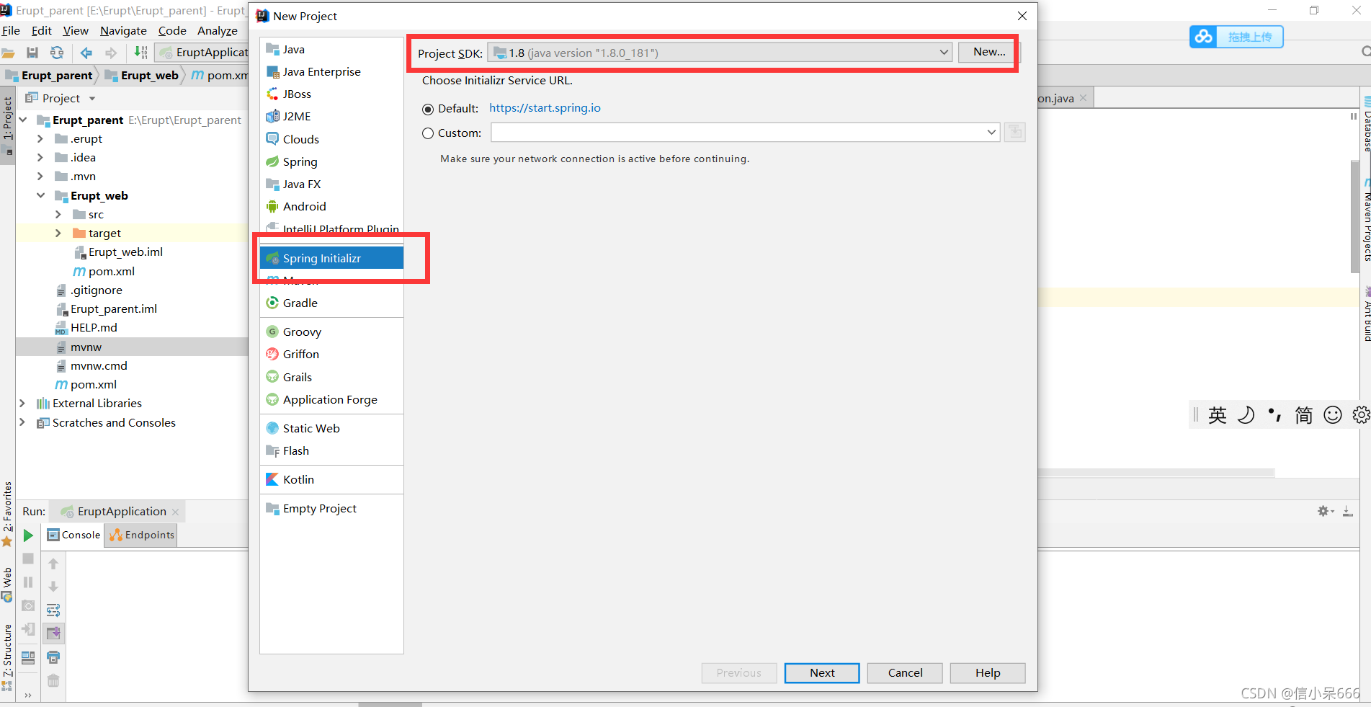
Task: Select Spring Initializr entry
Action: click(331, 258)
